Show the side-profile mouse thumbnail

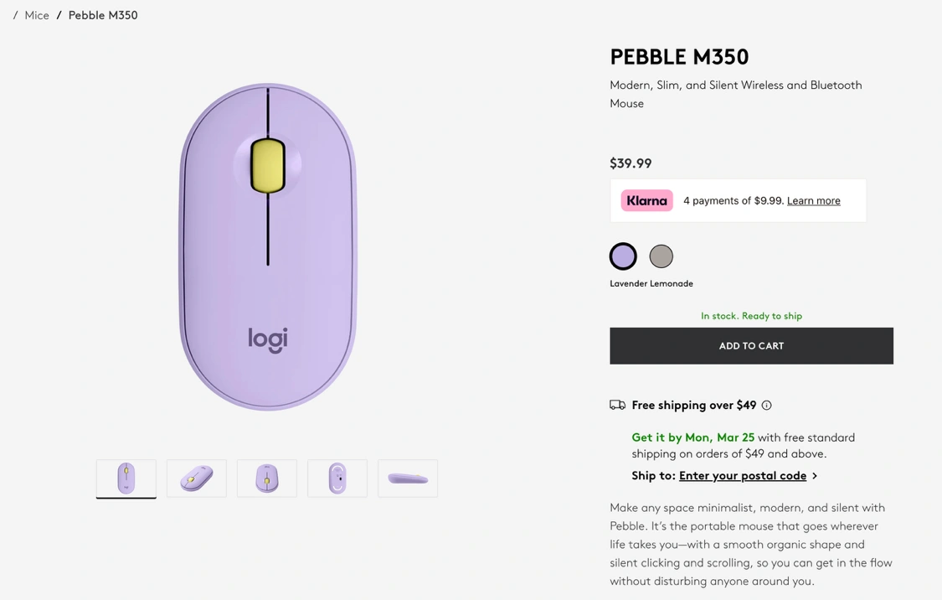[x=408, y=478]
